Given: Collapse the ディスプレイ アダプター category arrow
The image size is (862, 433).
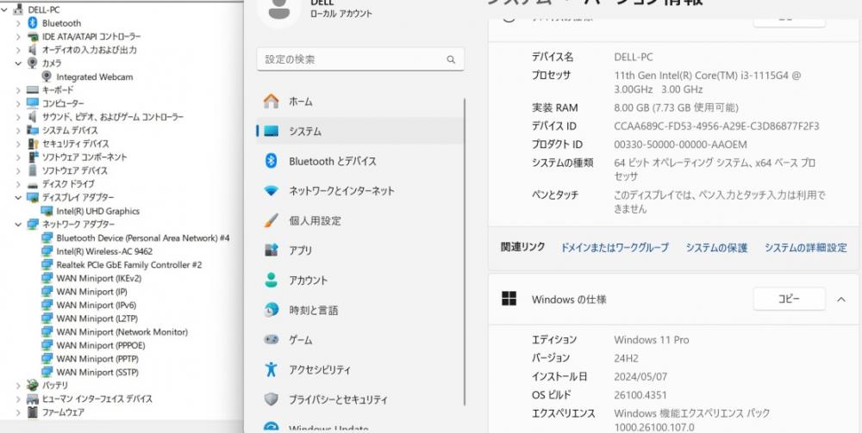Looking at the screenshot, I should [x=18, y=198].
